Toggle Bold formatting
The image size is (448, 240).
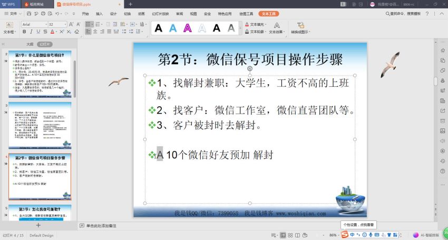click(x=24, y=32)
